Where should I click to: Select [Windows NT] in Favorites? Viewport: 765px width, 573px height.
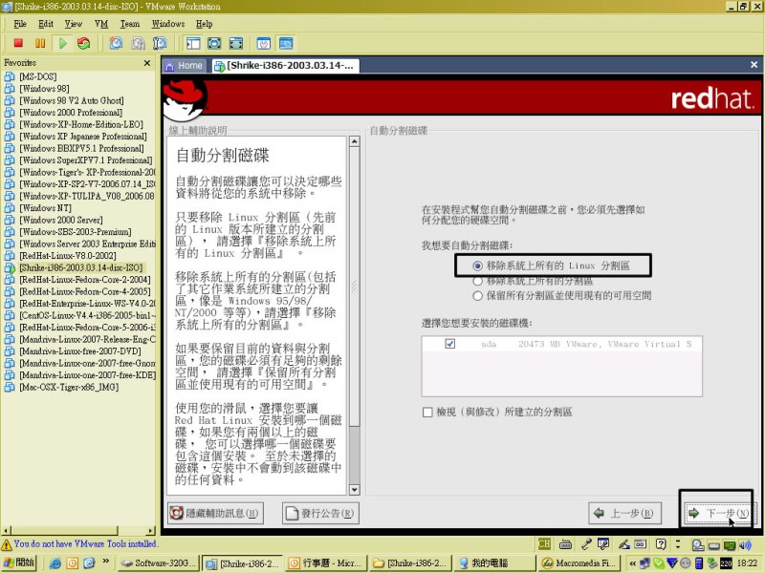(45, 208)
